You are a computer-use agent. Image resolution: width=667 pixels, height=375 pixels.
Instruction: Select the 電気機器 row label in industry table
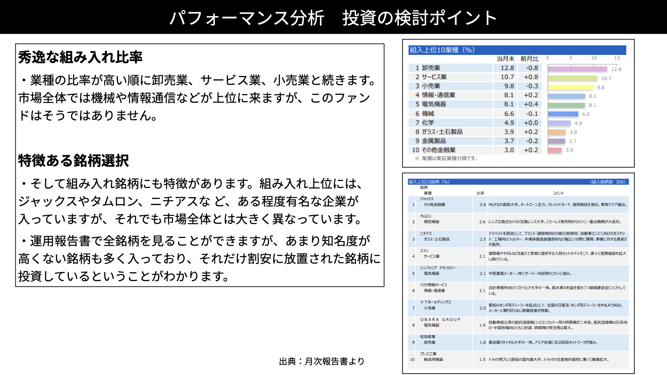coord(434,104)
